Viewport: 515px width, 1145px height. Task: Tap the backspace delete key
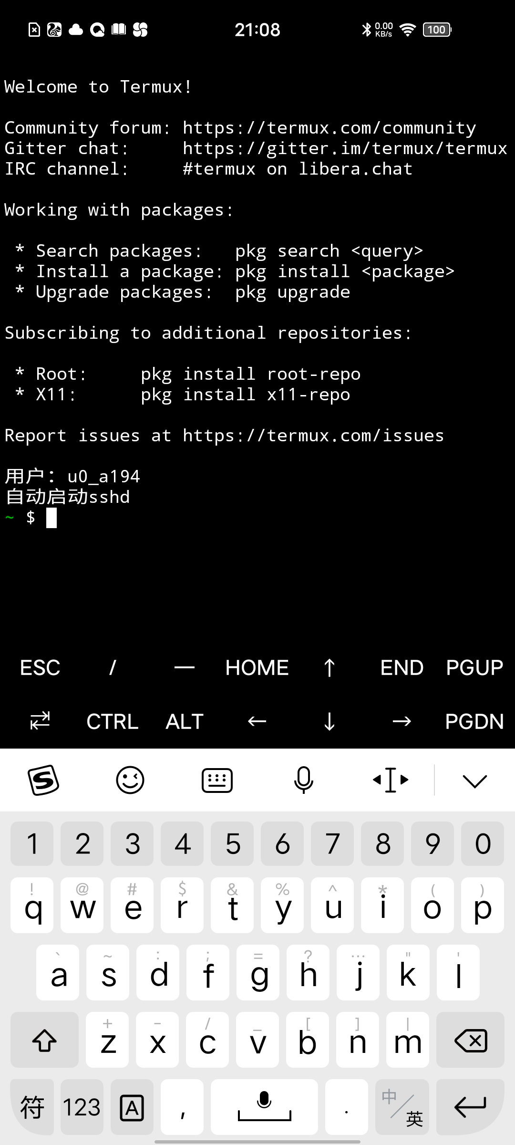[470, 1040]
